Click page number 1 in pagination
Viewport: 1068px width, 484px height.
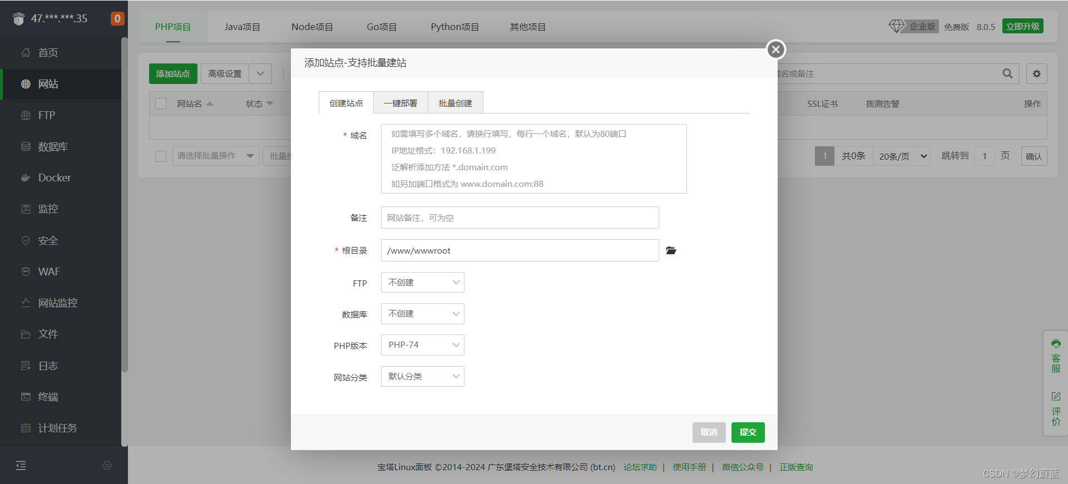(824, 156)
